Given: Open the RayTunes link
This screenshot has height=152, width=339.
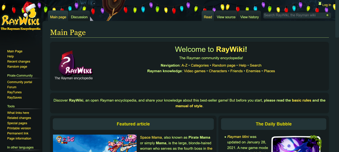Looking at the screenshot, I should [14, 92].
